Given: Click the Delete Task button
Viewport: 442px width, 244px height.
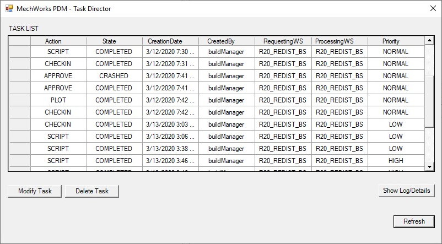Looking at the screenshot, I should click(x=92, y=191).
